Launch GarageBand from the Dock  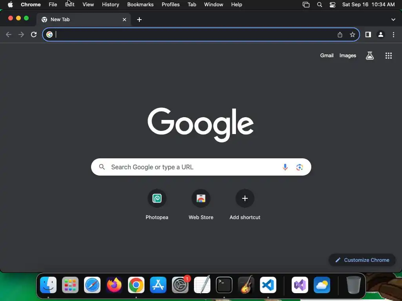246,285
